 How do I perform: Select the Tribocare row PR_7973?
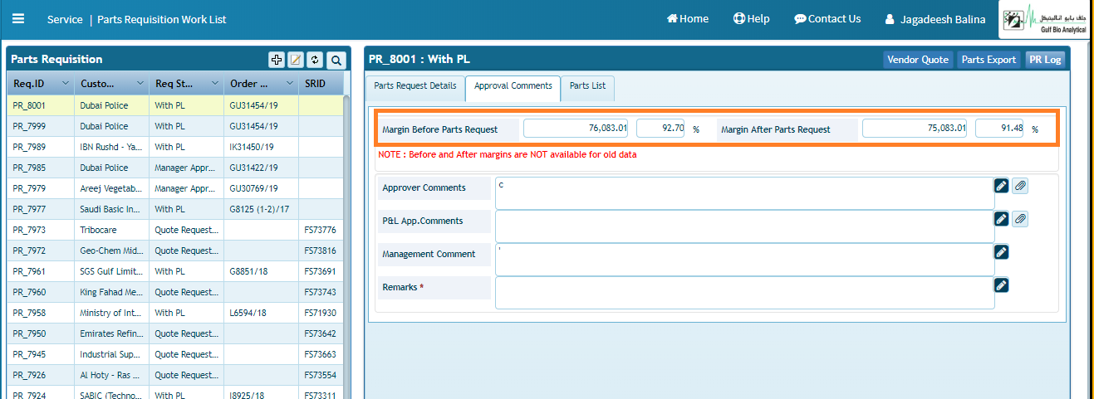tap(175, 230)
